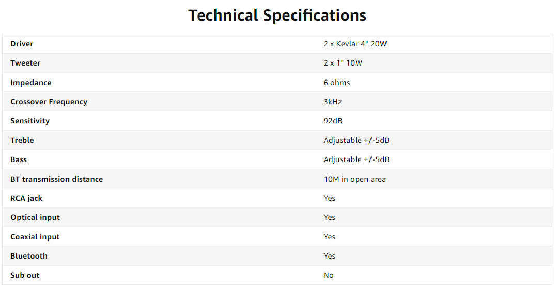The height and width of the screenshot is (288, 556).
Task: Click the '92dB' sensitivity value
Action: click(x=333, y=121)
